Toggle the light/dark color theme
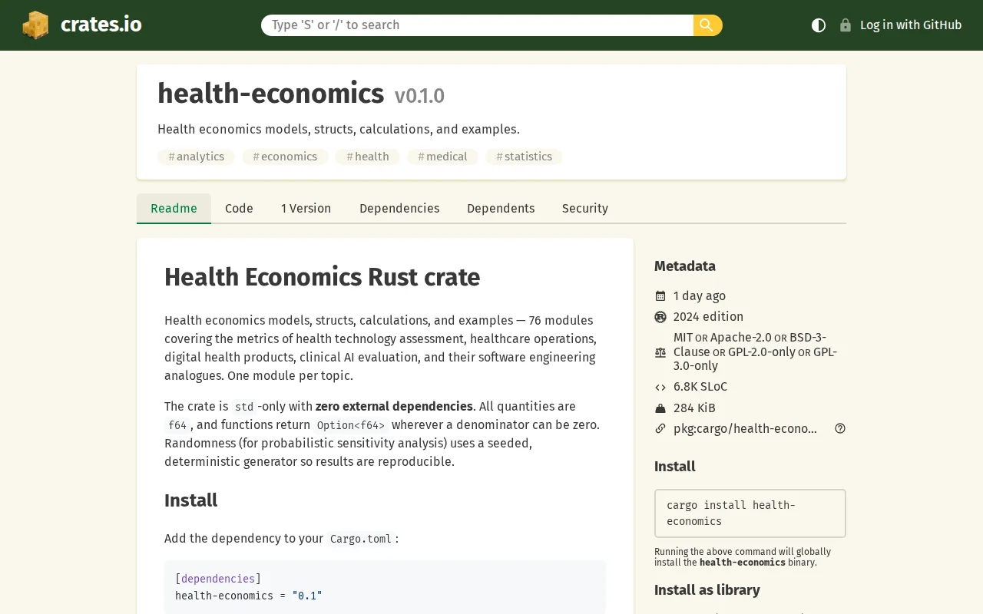Screen dimensions: 983x614 click(819, 25)
